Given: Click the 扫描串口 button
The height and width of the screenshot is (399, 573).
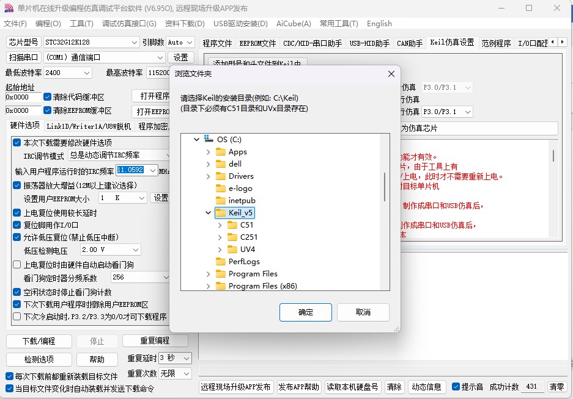Looking at the screenshot, I should coord(23,57).
